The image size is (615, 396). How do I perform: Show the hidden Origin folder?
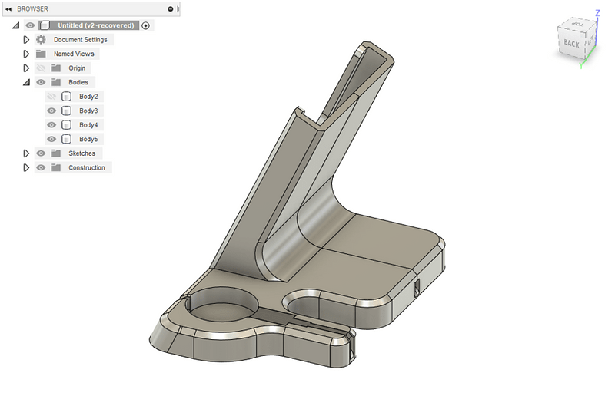point(41,68)
